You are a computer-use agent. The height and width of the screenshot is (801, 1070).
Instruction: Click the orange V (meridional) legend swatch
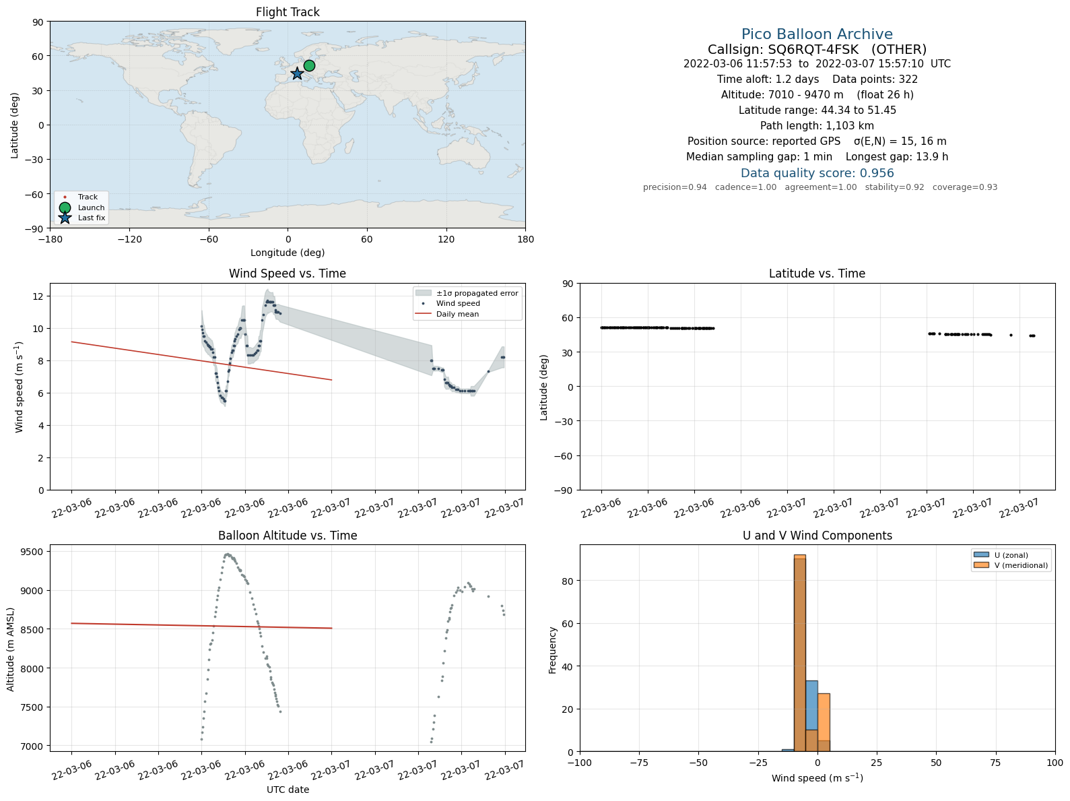coord(981,565)
